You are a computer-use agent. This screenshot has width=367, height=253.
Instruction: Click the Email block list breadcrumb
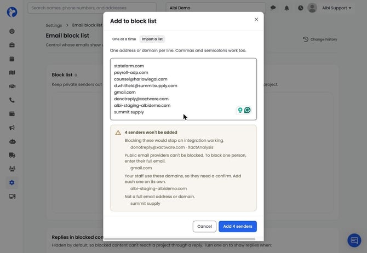pos(87,25)
